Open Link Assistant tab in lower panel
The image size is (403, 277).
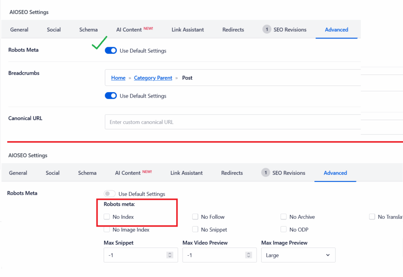[x=186, y=173]
